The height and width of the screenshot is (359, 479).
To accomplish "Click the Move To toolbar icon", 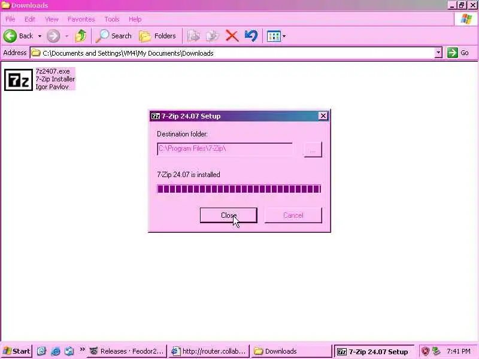I will (193, 36).
